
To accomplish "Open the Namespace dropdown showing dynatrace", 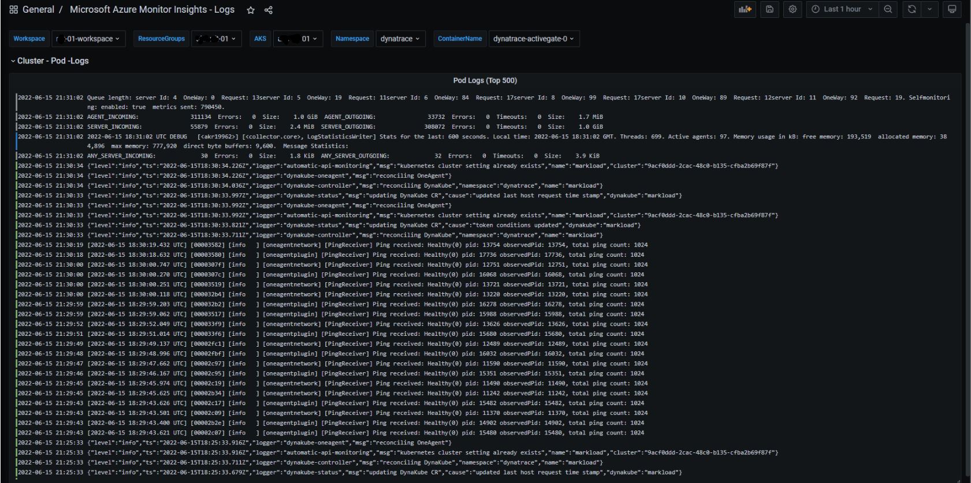I will tap(400, 39).
